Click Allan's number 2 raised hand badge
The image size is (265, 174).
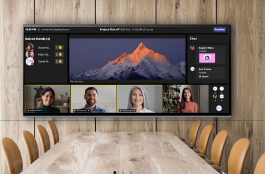pyautogui.click(x=59, y=54)
